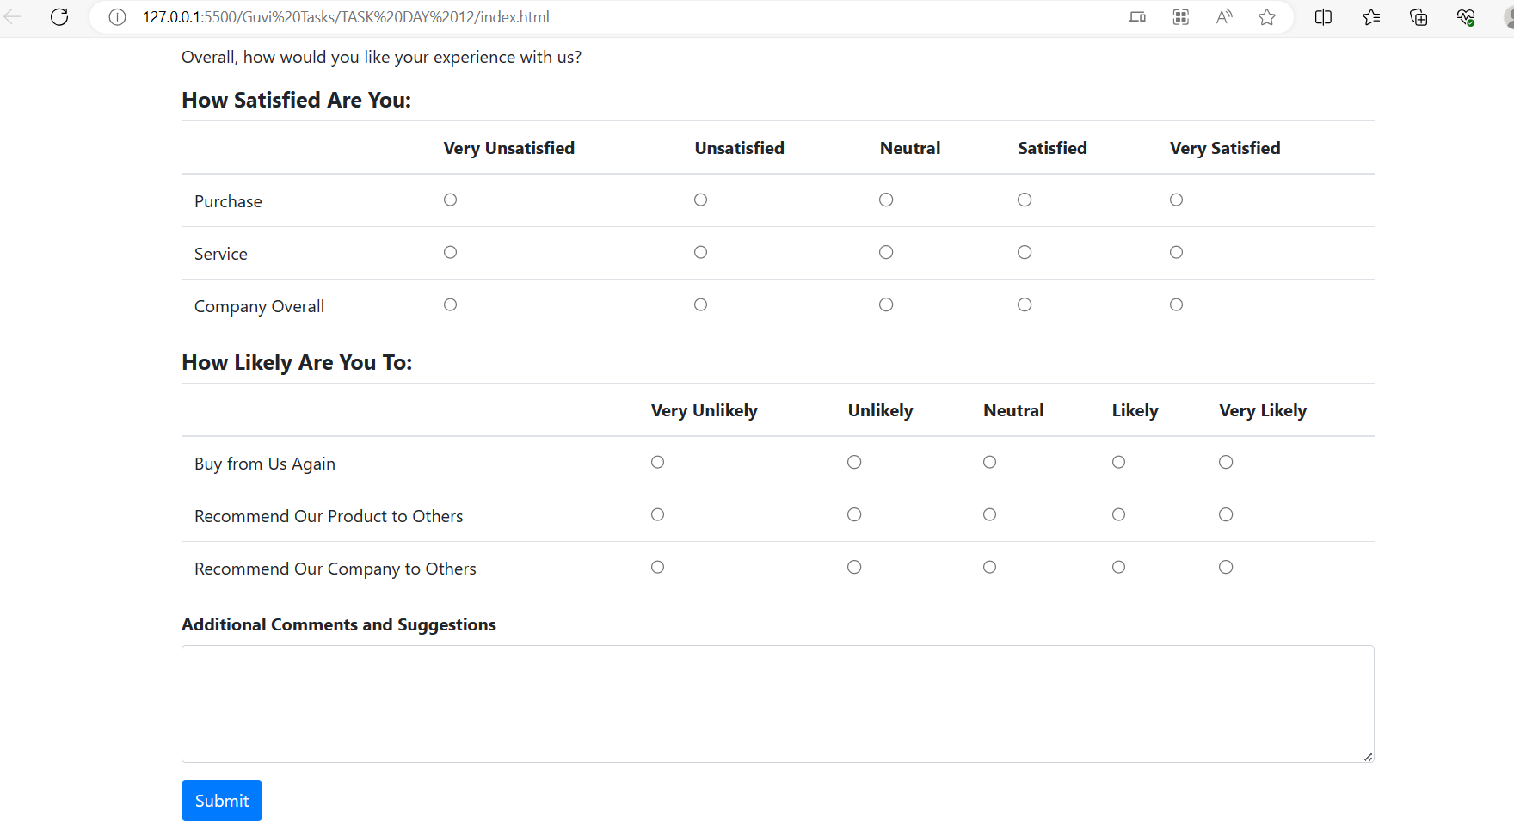
Task: Open Browser essentials via the heart icon
Action: (x=1465, y=16)
